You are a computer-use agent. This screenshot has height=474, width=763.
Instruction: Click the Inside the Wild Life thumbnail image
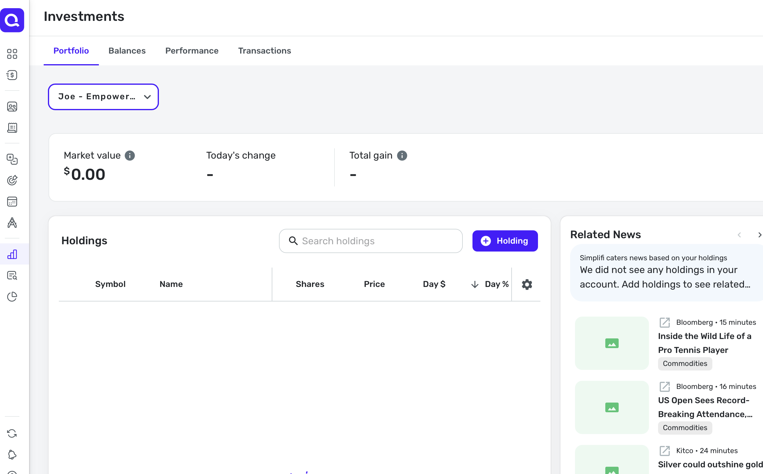[611, 343]
